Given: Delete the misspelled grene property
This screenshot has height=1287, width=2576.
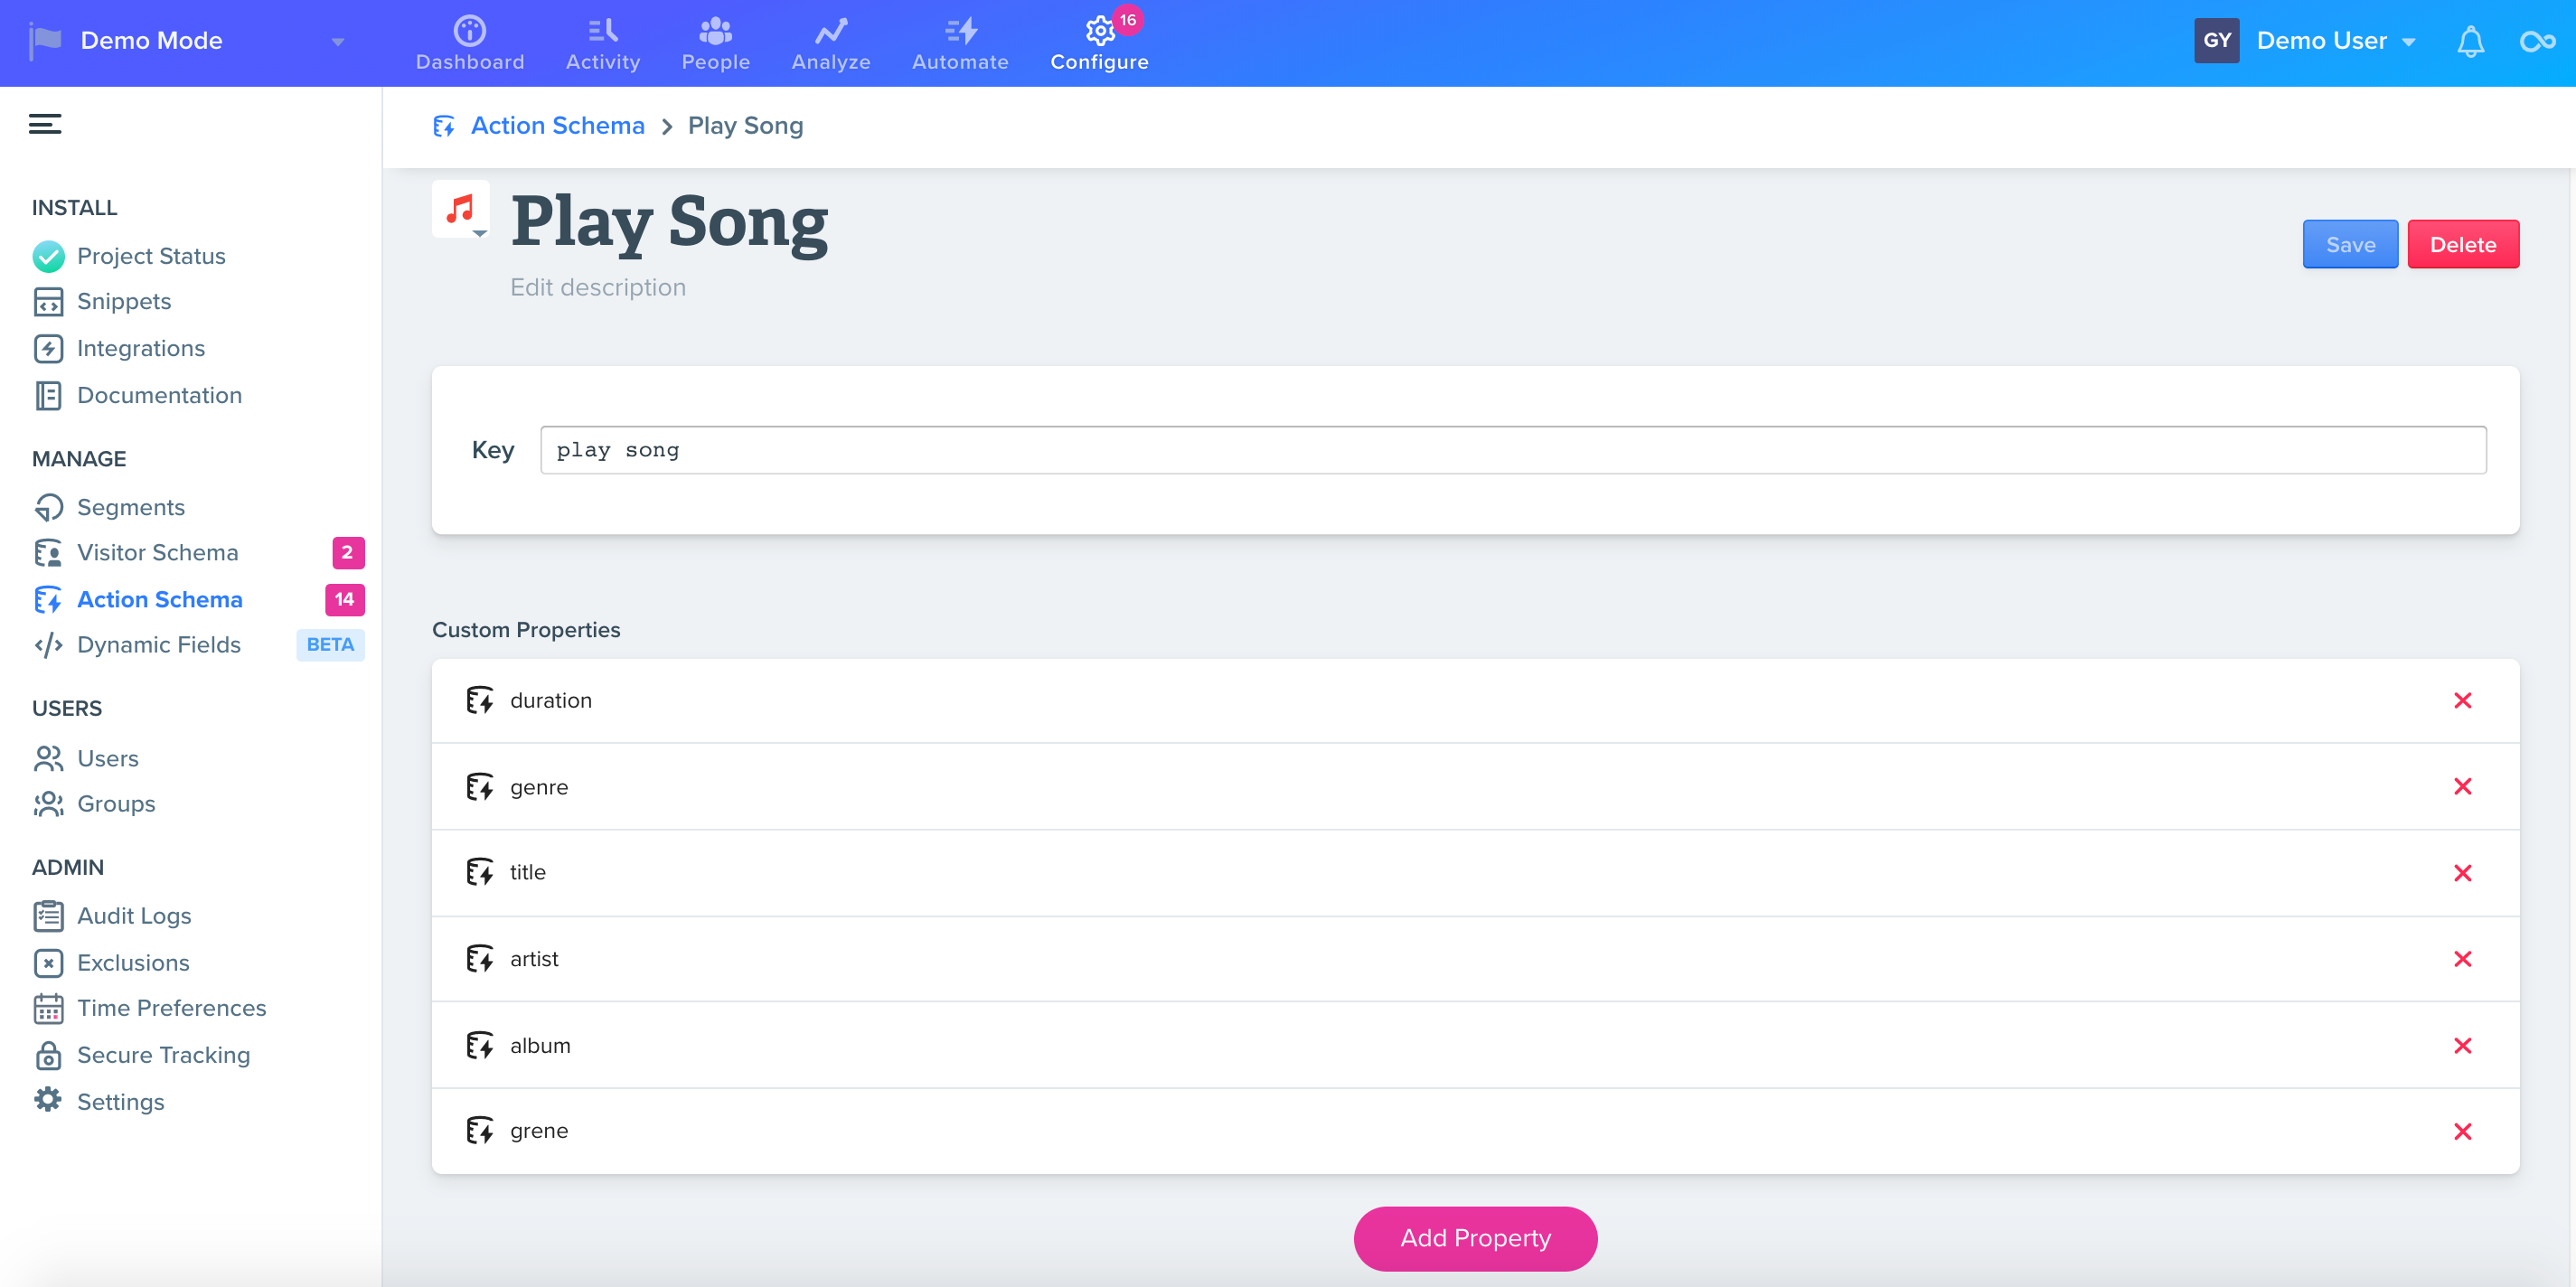Looking at the screenshot, I should [x=2462, y=1131].
